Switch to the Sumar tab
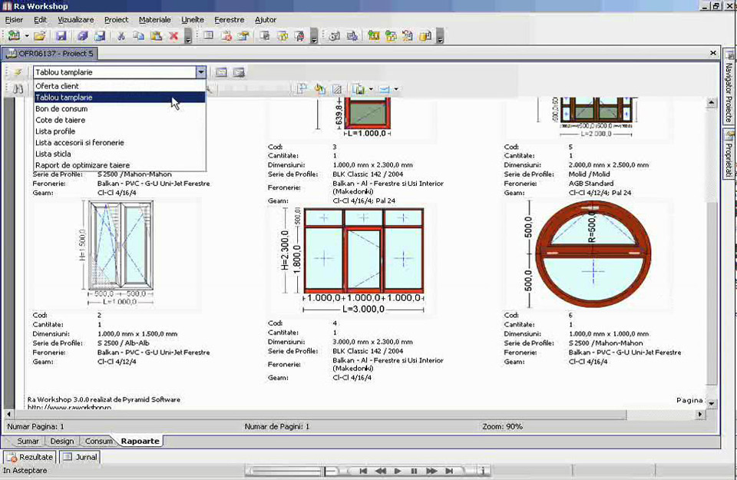737x480 pixels. point(28,441)
